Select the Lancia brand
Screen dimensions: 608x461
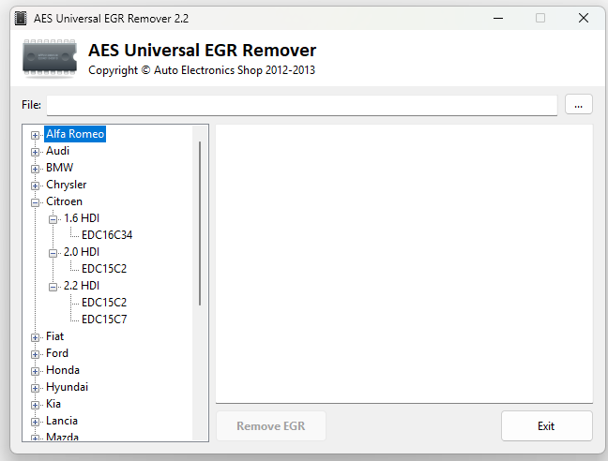coord(62,421)
